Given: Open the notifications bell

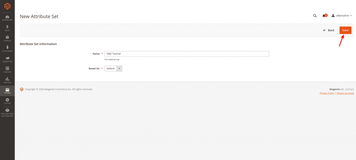Looking at the screenshot, I should [324, 16].
